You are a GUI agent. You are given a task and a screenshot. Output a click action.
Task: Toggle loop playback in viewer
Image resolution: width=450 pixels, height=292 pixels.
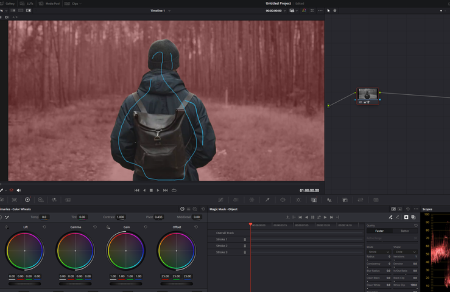coord(174,190)
